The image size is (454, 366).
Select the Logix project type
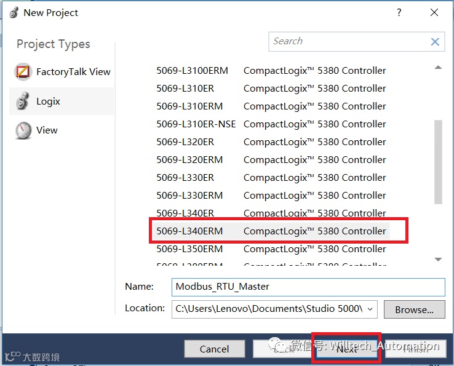pyautogui.click(x=62, y=101)
